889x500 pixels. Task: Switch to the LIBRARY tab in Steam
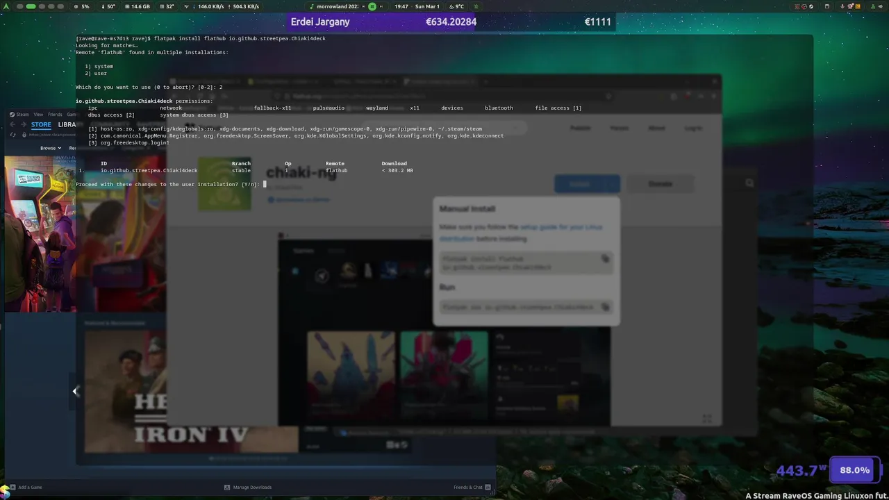tap(67, 125)
